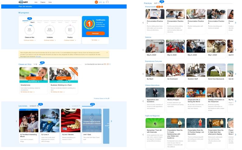The image size is (242, 150).
Task: Open class topics link under Business: Working on a Team
Action: (58, 92)
